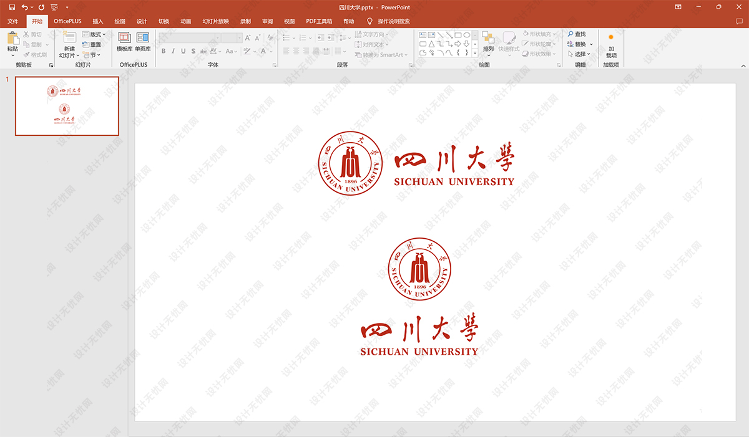This screenshot has width=749, height=437.
Task: Select Oval shape in shapes gallery
Action: tap(466, 35)
